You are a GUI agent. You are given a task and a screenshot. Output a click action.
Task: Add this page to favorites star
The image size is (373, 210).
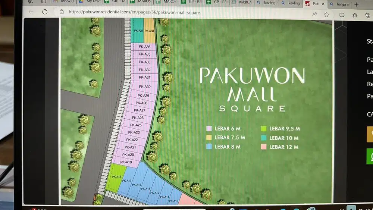pos(326,15)
